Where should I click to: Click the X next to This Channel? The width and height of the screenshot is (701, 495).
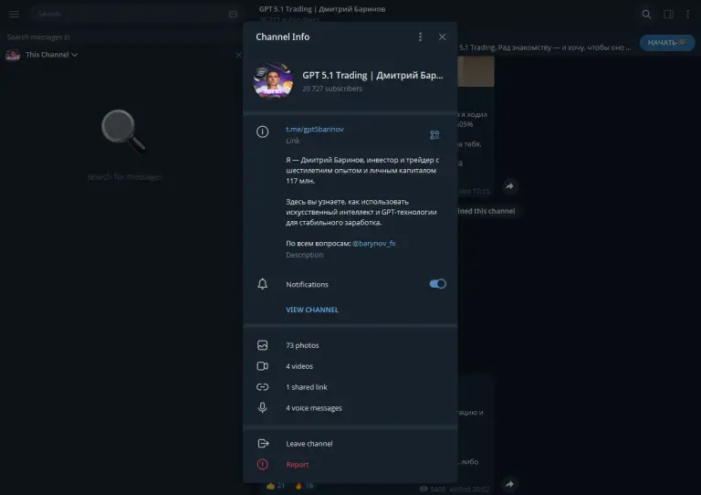238,55
